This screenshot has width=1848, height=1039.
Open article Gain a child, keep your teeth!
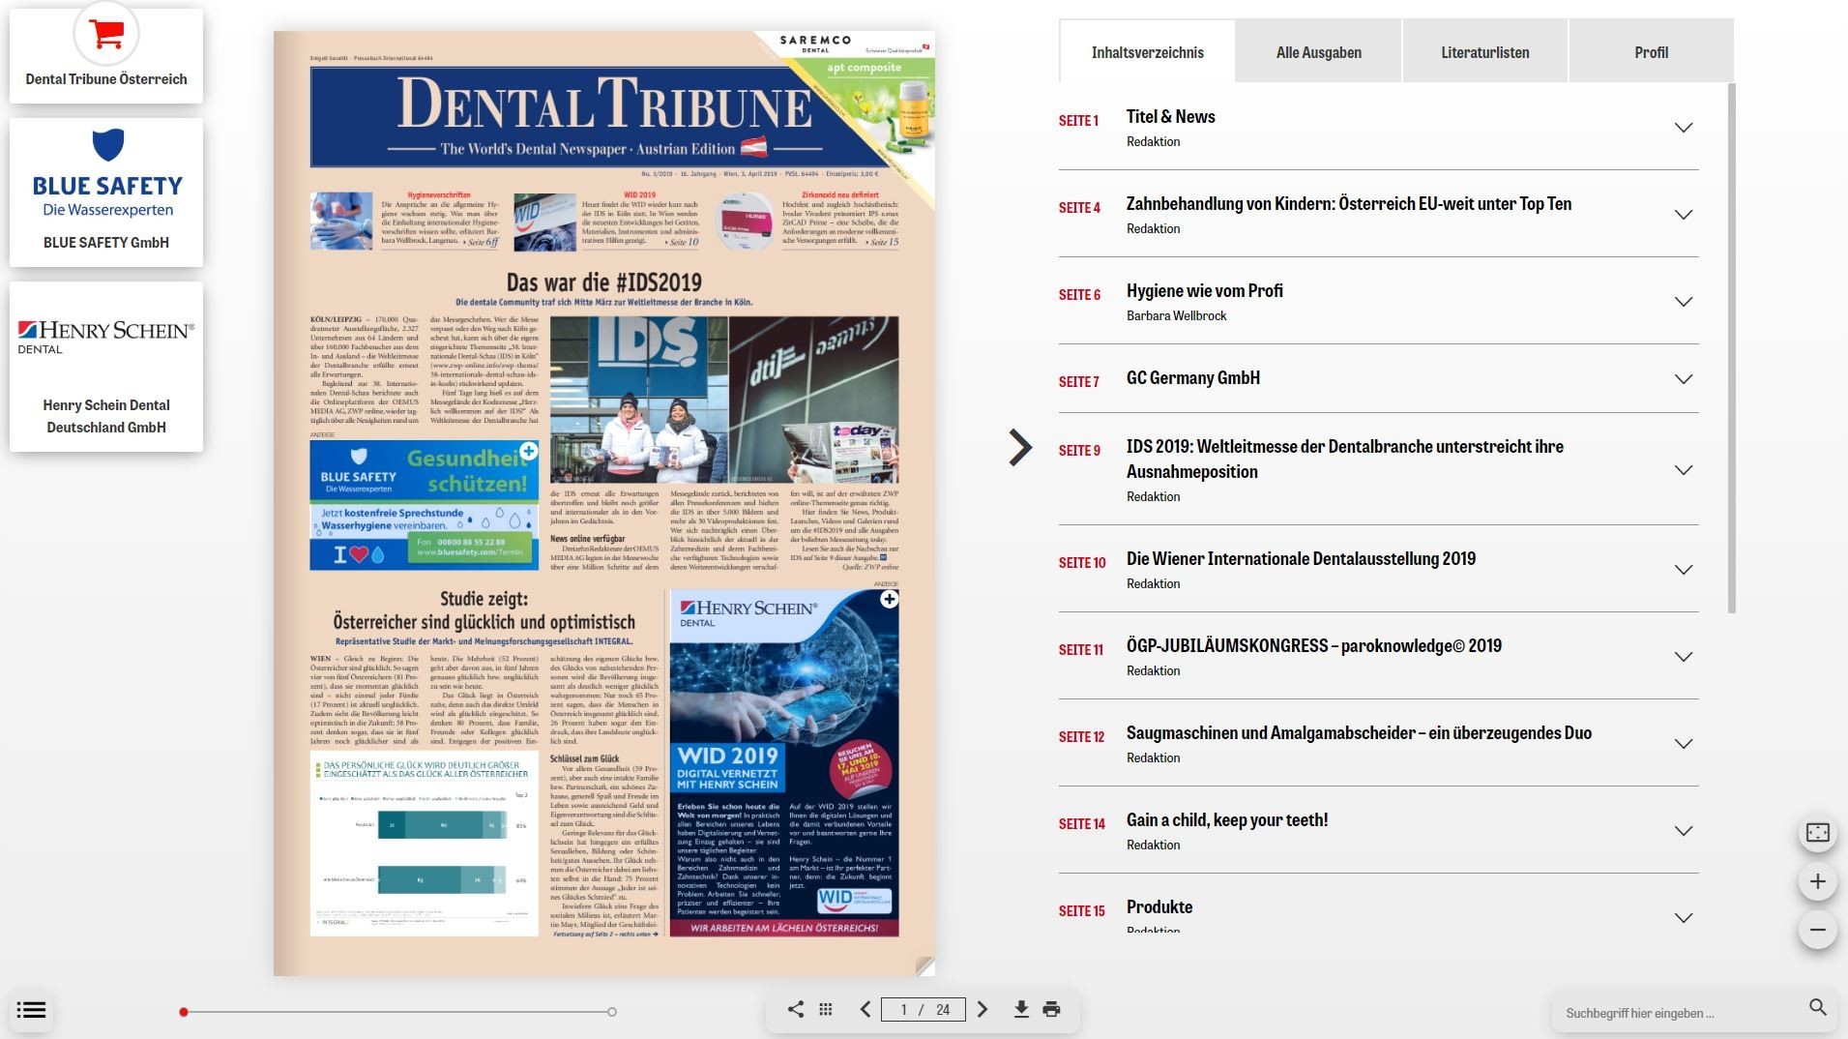(1226, 820)
